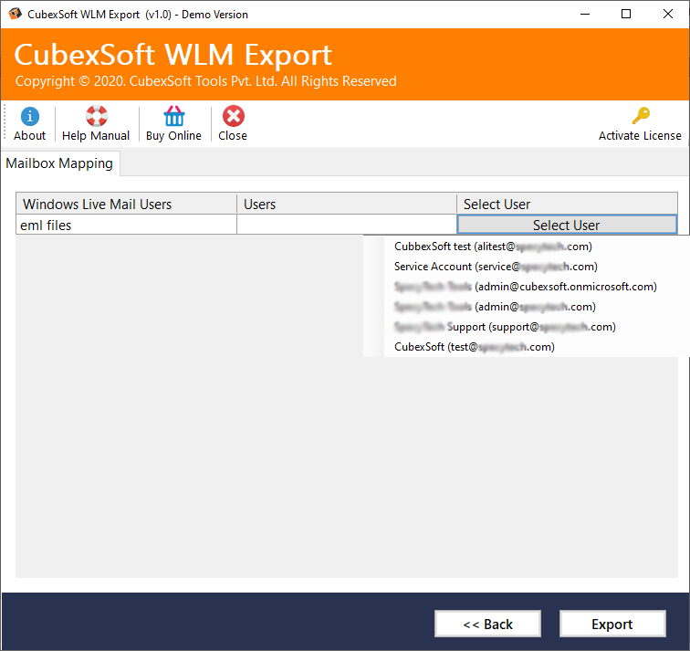The image size is (690, 651).
Task: Open the About information icon
Action: pos(29,117)
